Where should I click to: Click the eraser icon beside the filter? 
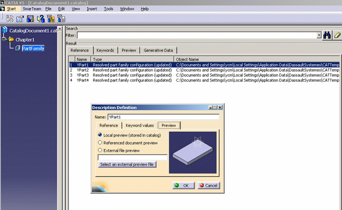pos(337,35)
